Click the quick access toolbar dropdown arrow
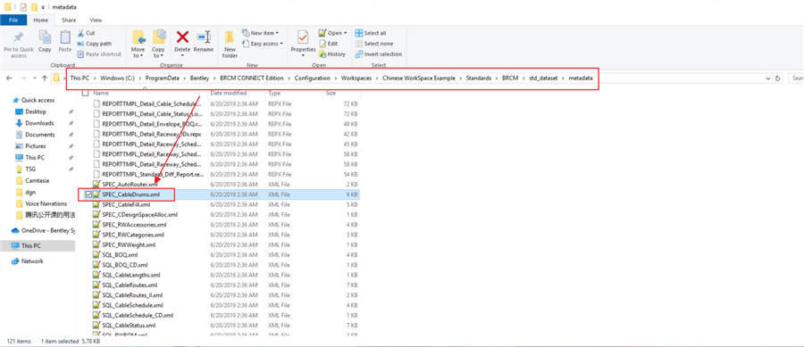 click(43, 7)
